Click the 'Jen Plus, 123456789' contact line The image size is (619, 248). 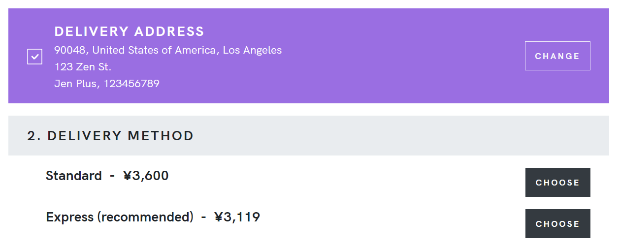coord(107,84)
